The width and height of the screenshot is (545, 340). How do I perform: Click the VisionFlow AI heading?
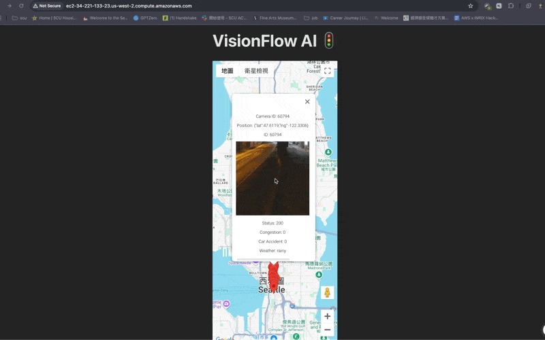click(x=264, y=41)
